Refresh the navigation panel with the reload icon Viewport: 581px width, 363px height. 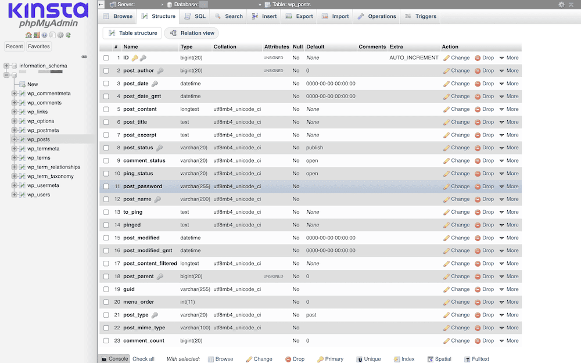[68, 35]
